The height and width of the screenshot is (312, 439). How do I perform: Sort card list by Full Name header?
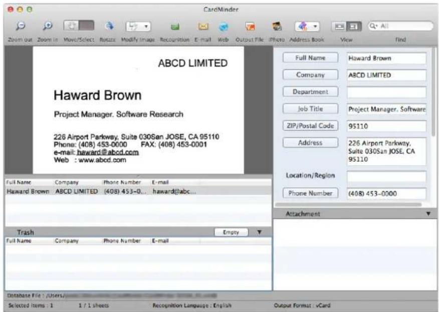(x=19, y=182)
